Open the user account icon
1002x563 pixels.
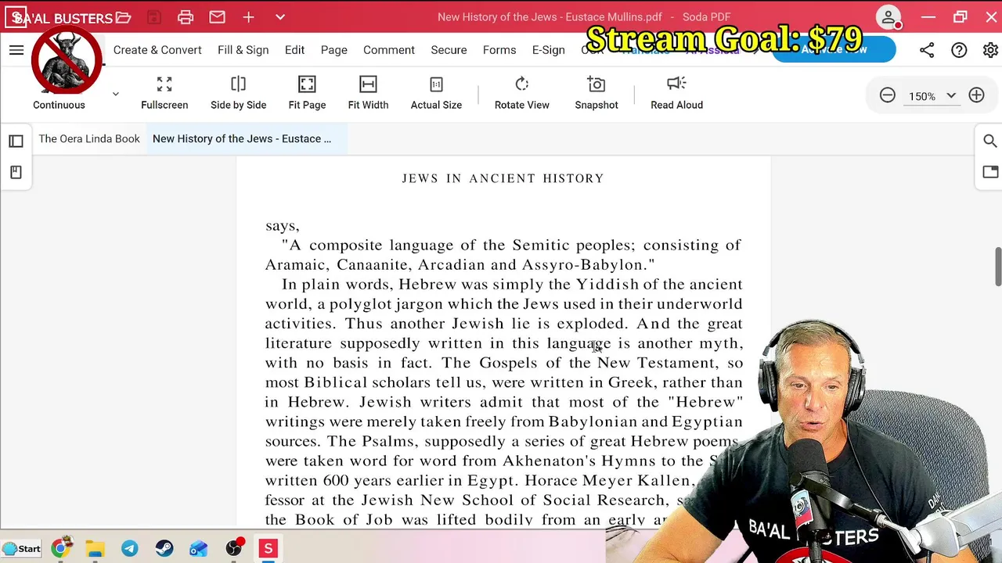tap(888, 17)
